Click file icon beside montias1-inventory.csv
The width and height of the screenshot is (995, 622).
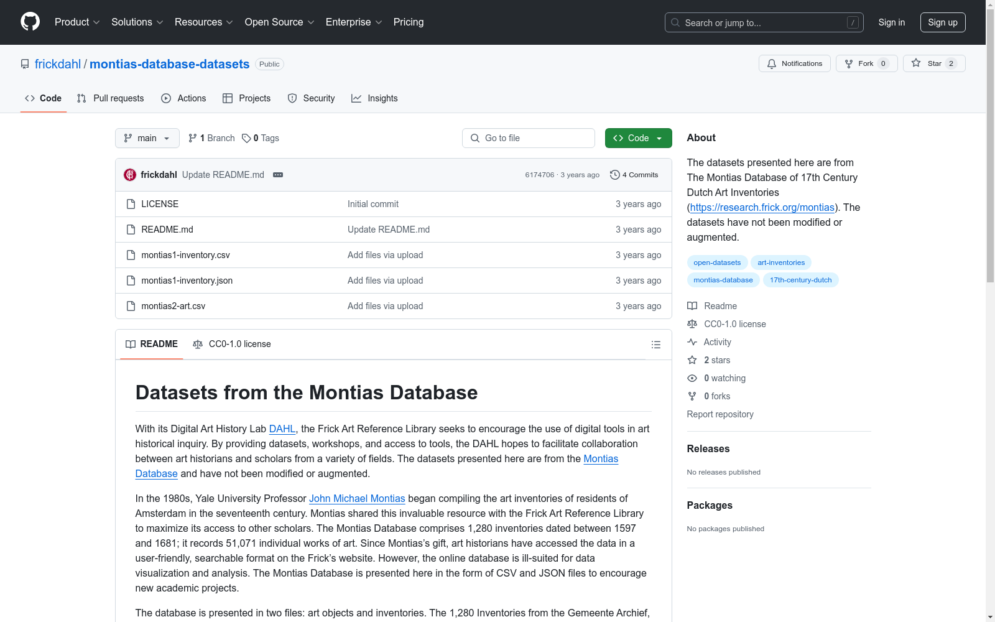click(x=131, y=255)
